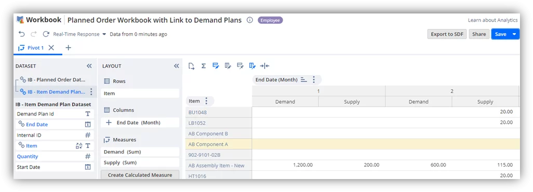Click the Employee badge
This screenshot has width=533, height=192.
[x=270, y=20]
